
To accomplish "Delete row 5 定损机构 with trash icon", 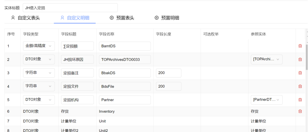I will (300, 100).
